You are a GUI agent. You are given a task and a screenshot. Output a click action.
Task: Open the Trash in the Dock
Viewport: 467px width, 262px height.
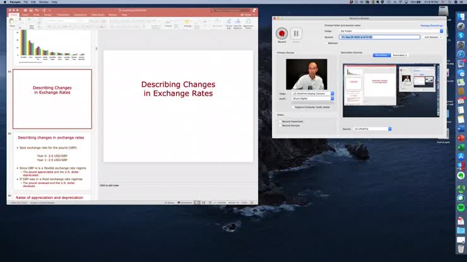(x=461, y=248)
